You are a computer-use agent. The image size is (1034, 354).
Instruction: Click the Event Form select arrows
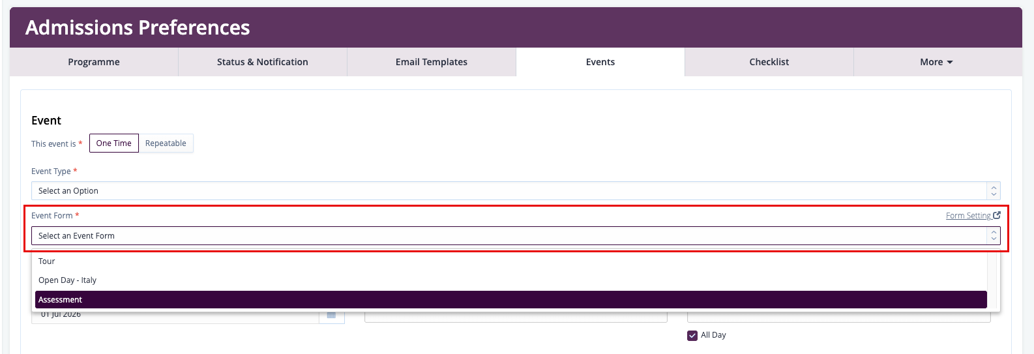click(x=994, y=236)
